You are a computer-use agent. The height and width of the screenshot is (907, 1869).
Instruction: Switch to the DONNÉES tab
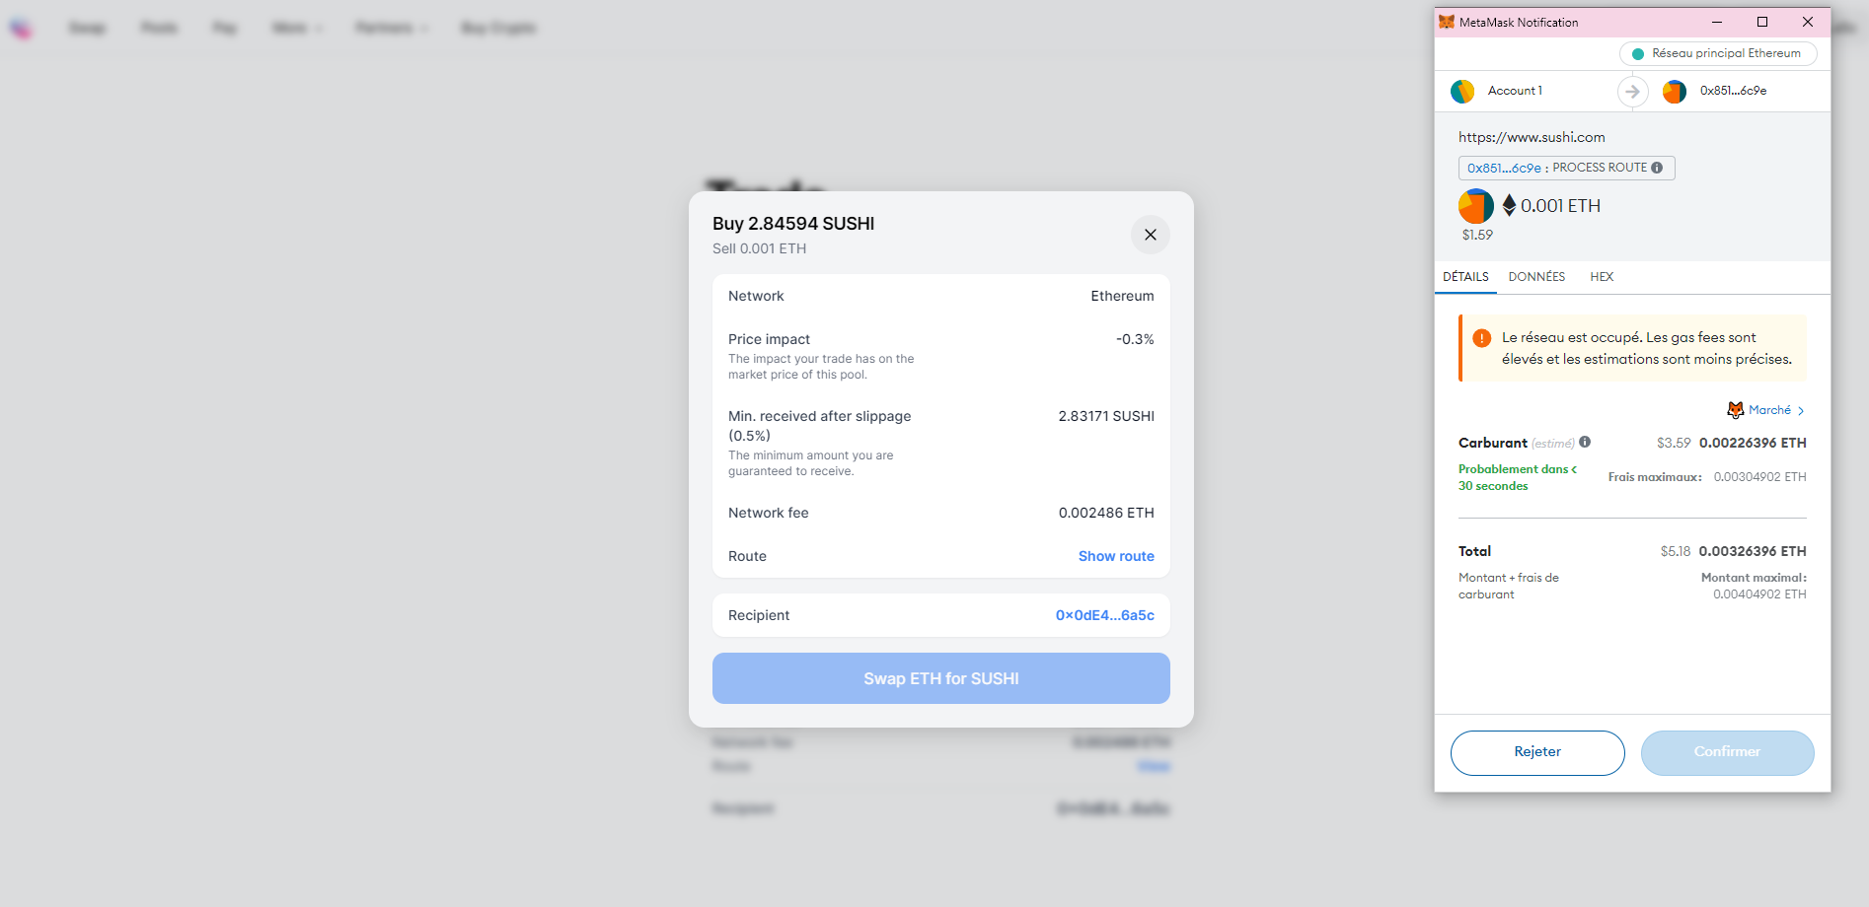tap(1536, 277)
